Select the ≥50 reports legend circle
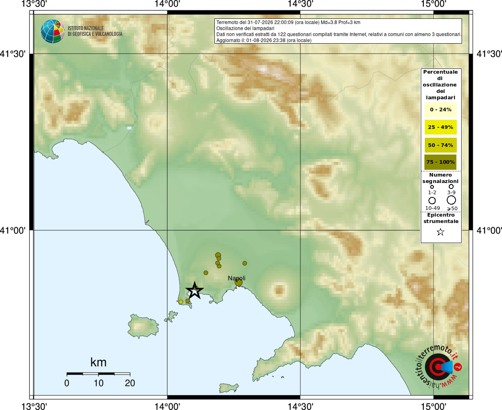The width and height of the screenshot is (502, 410). pyautogui.click(x=451, y=200)
